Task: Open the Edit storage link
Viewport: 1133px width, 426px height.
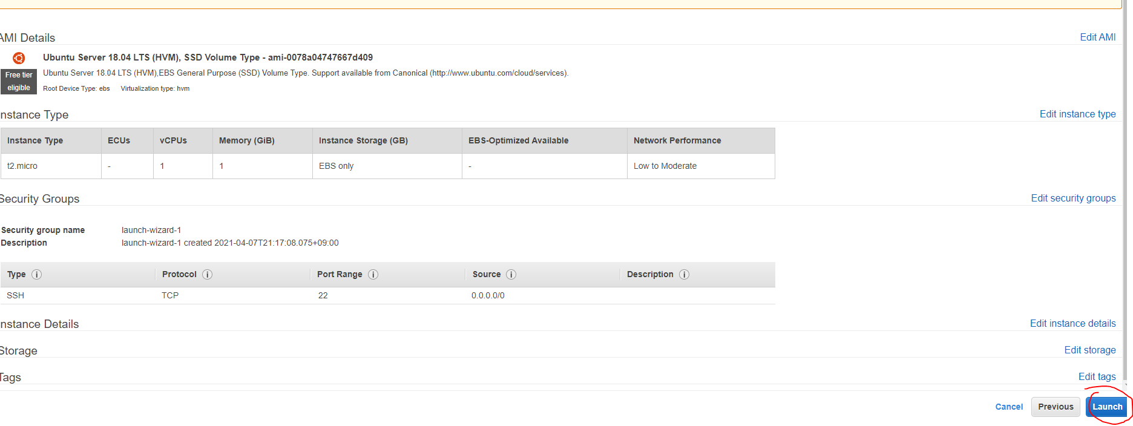Action: [x=1089, y=350]
